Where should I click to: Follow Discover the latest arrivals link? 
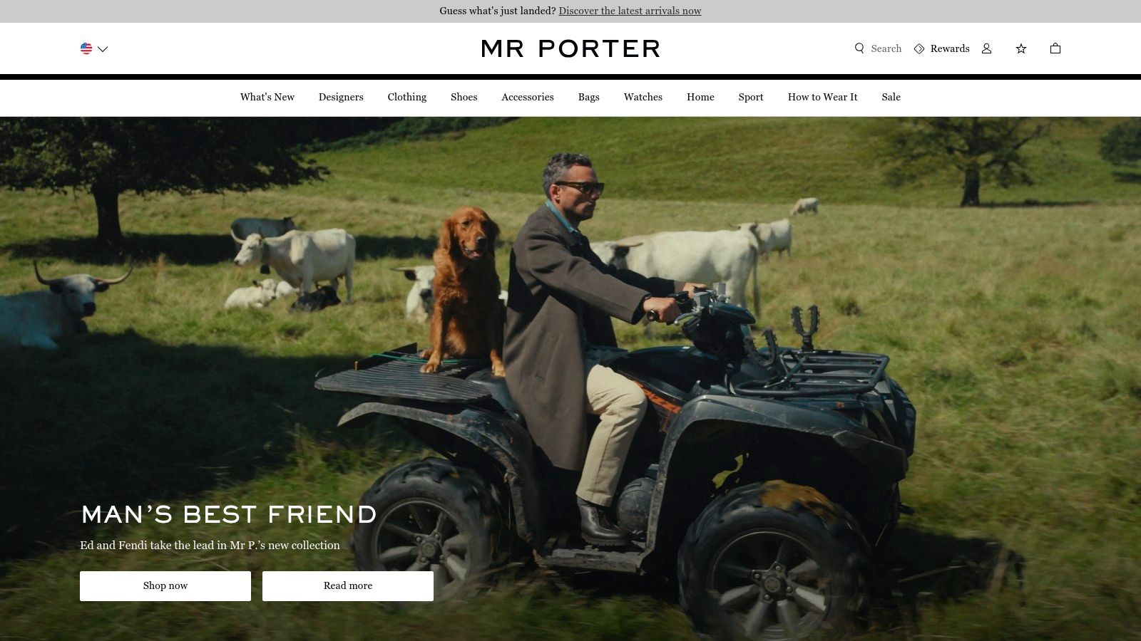630,11
